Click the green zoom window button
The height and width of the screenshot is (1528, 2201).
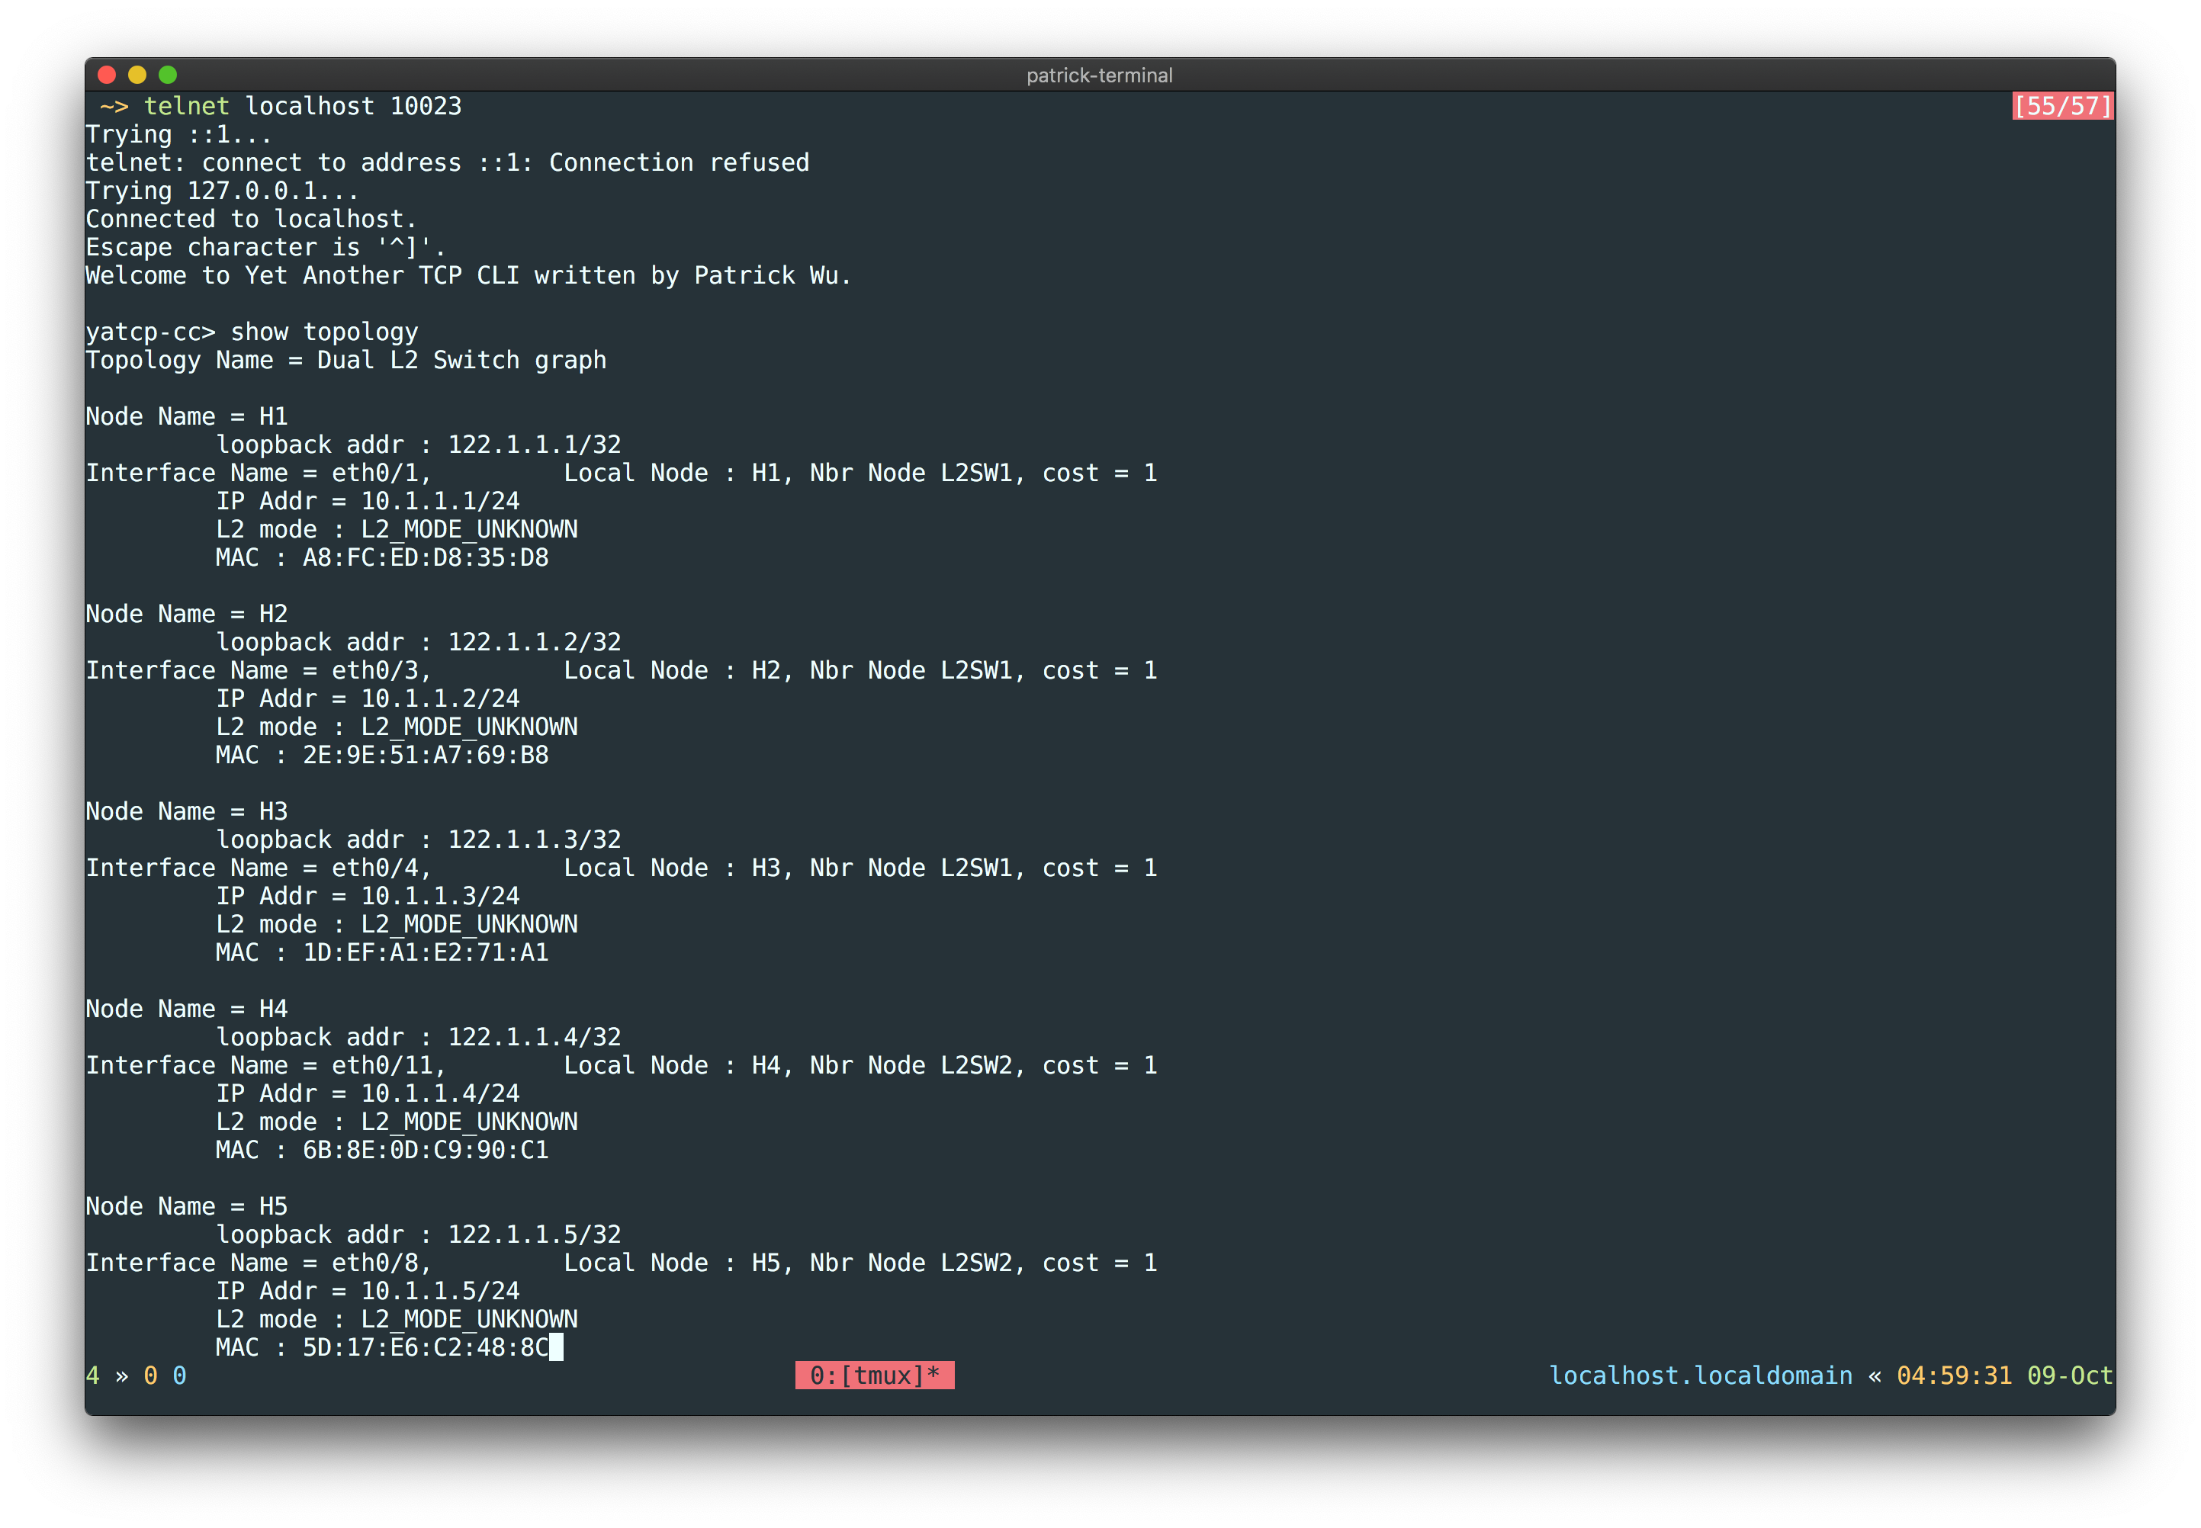point(168,75)
